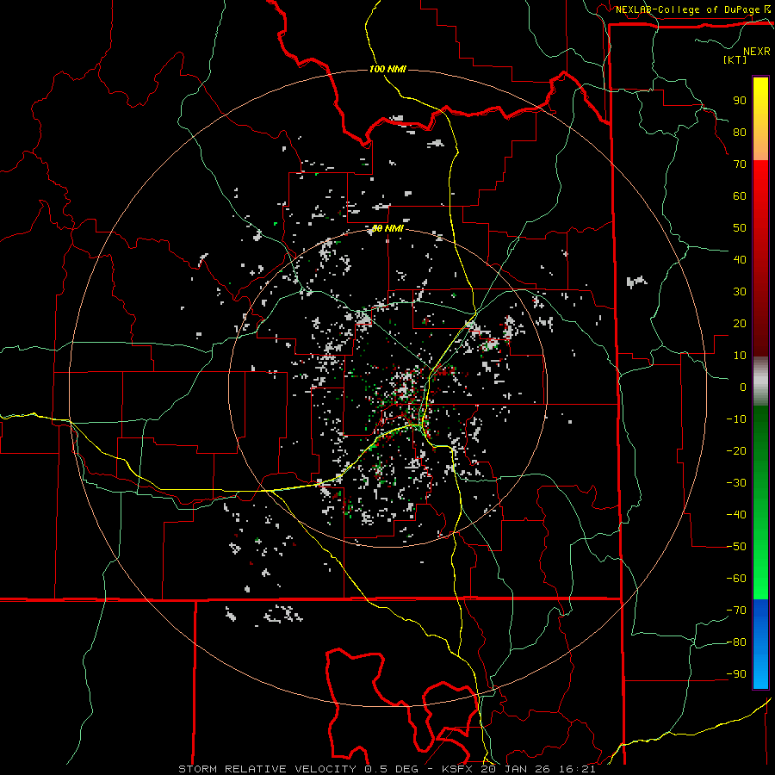Click the -70 scale label
775x775 pixels.
click(736, 611)
